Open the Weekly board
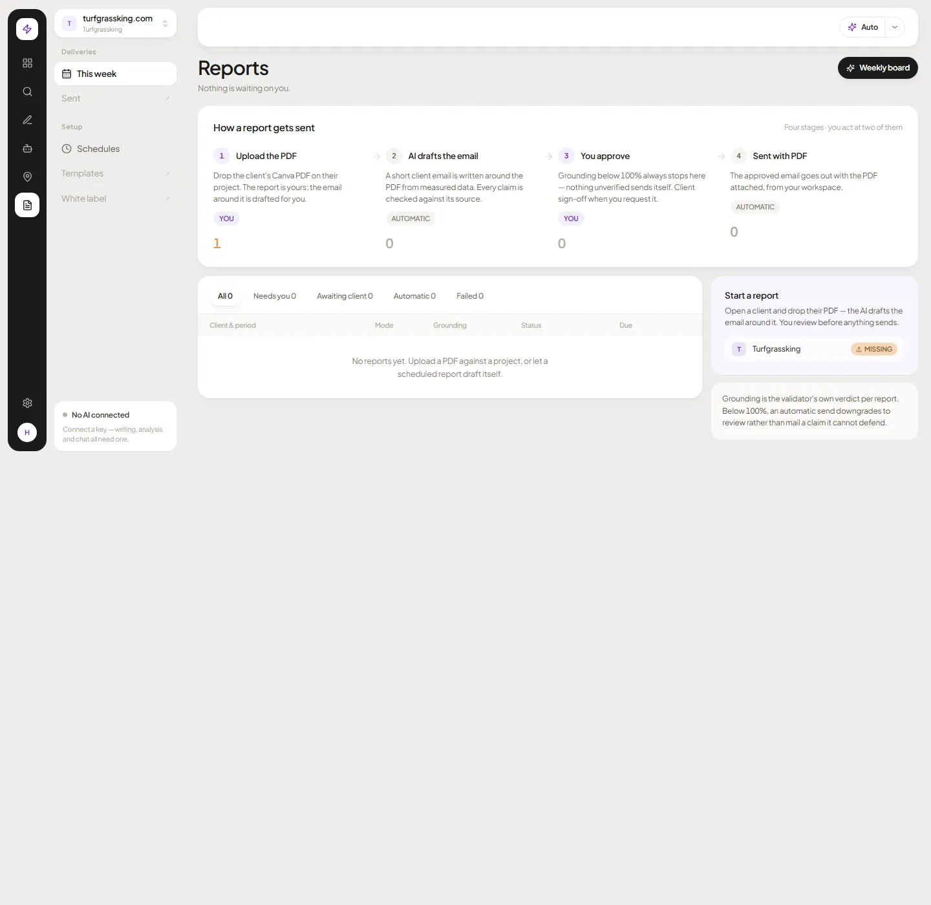This screenshot has width=931, height=905. click(878, 68)
